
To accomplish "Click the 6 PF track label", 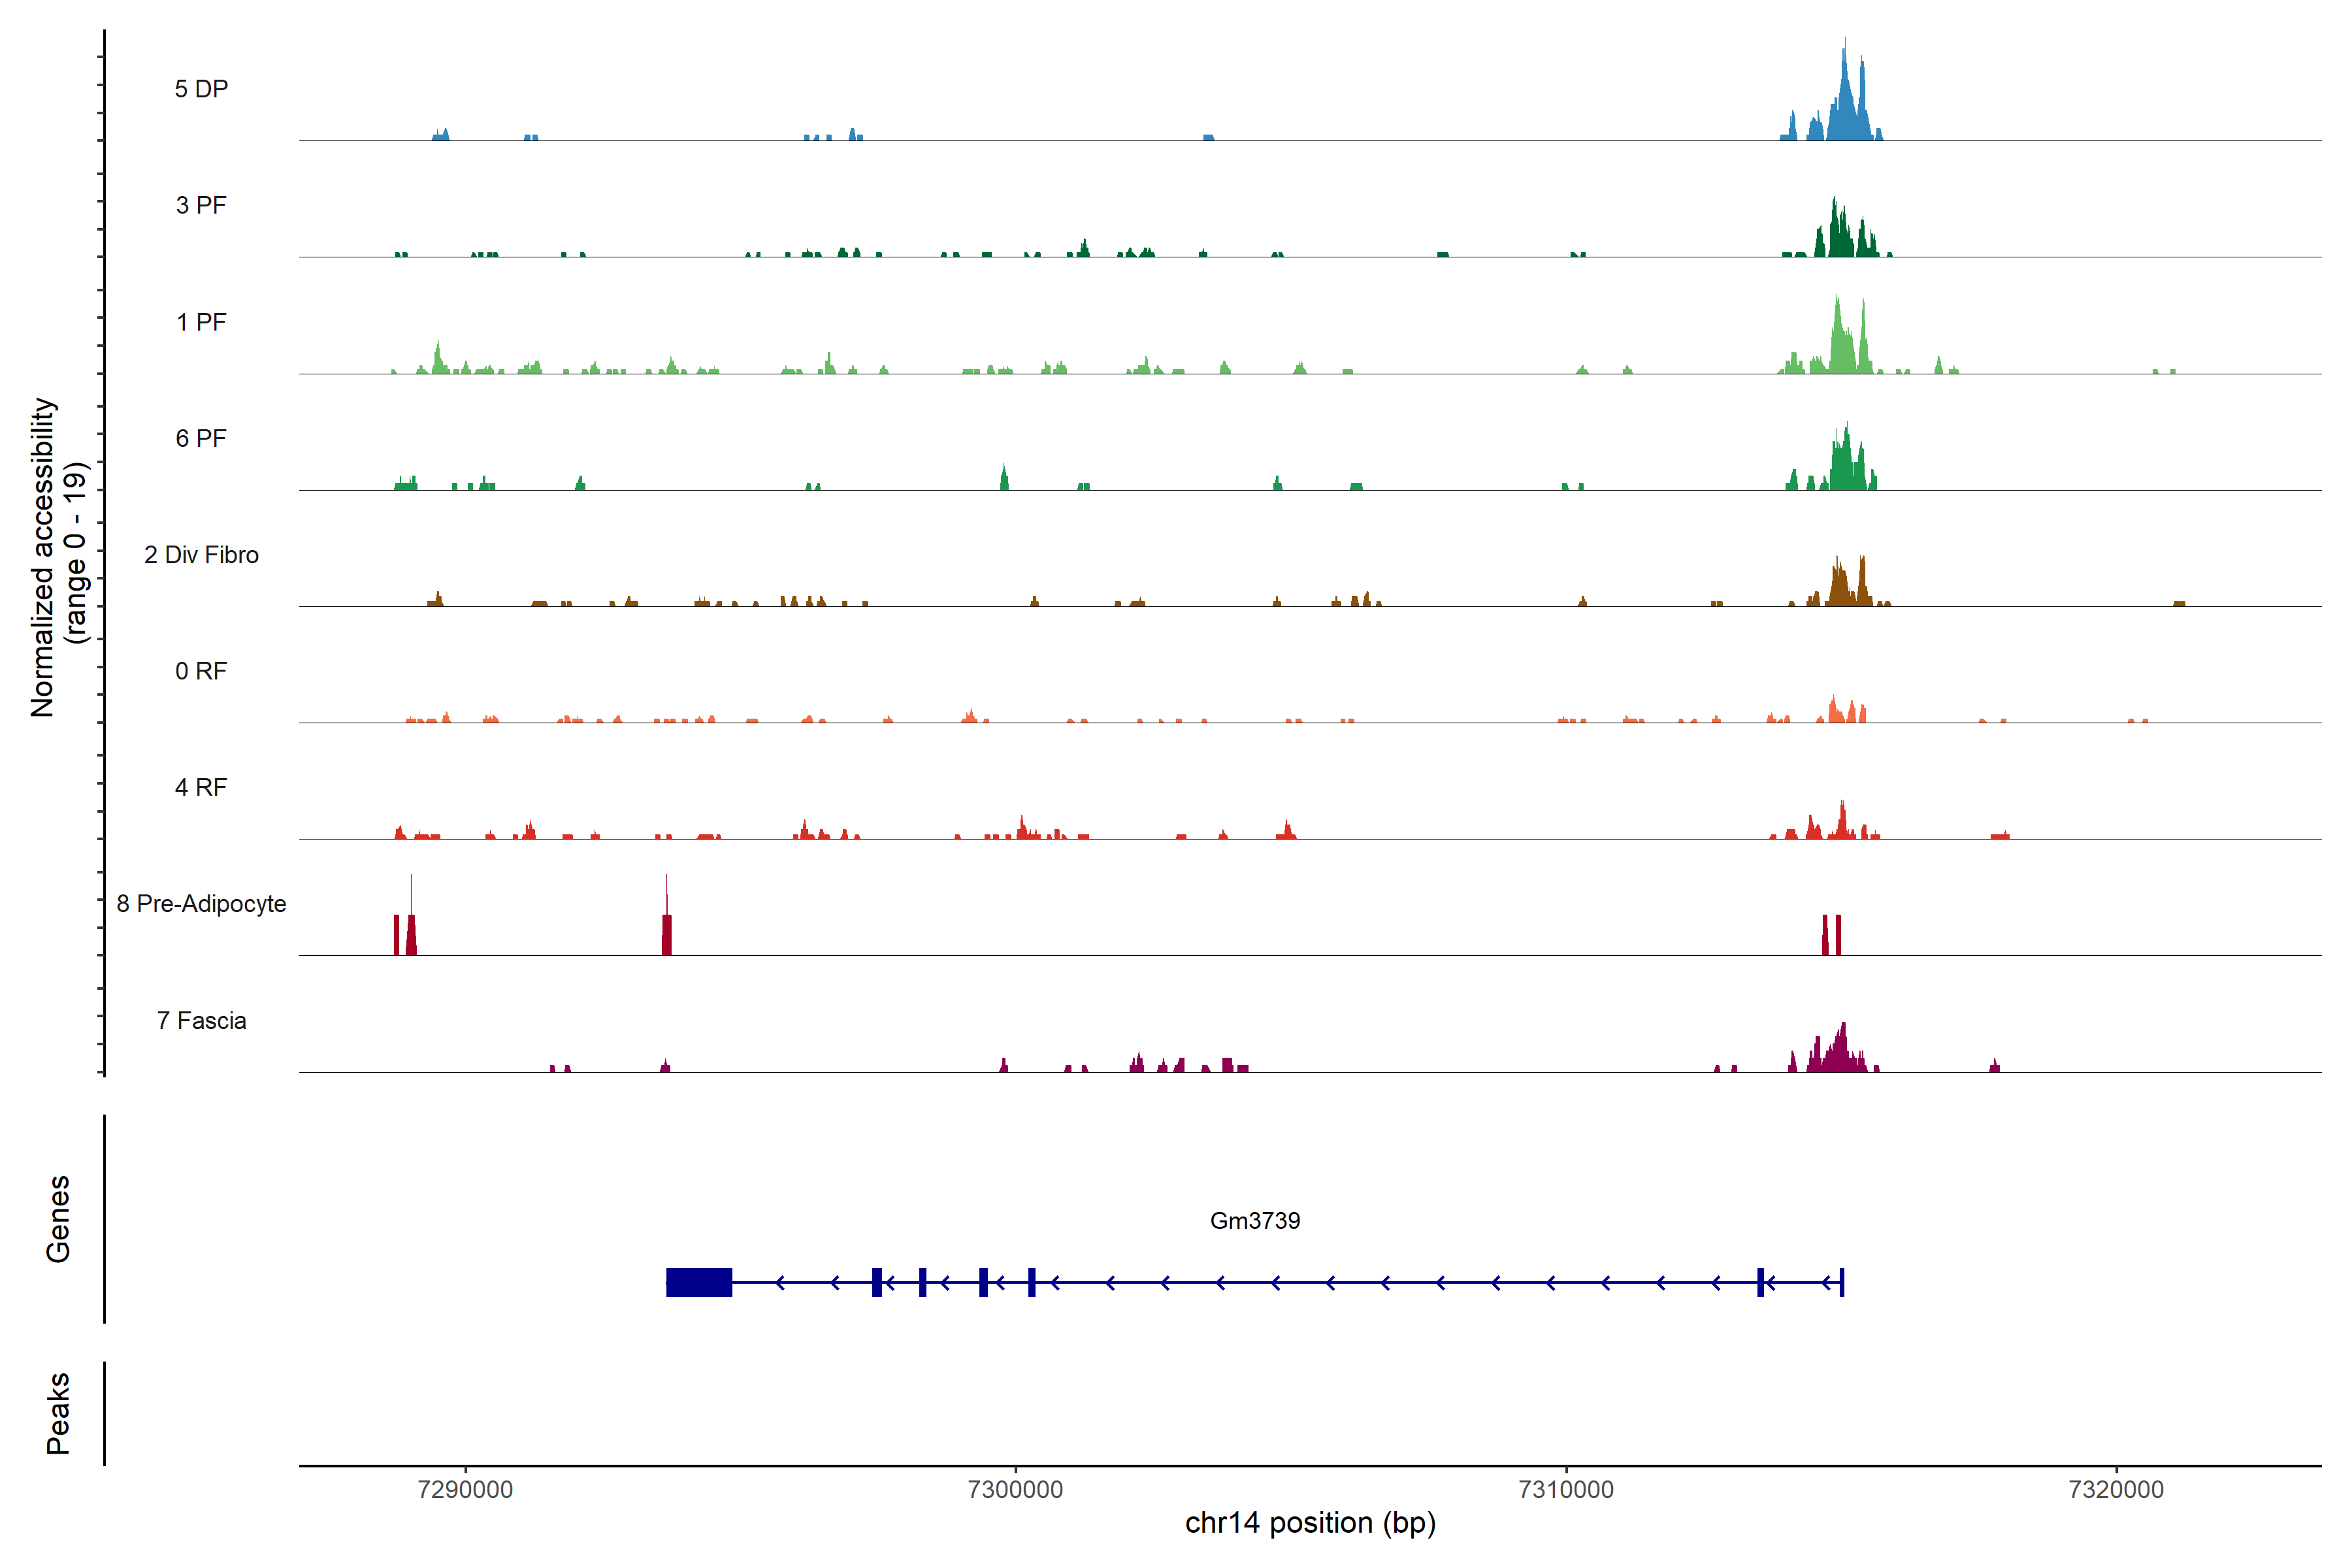I will coord(201,438).
